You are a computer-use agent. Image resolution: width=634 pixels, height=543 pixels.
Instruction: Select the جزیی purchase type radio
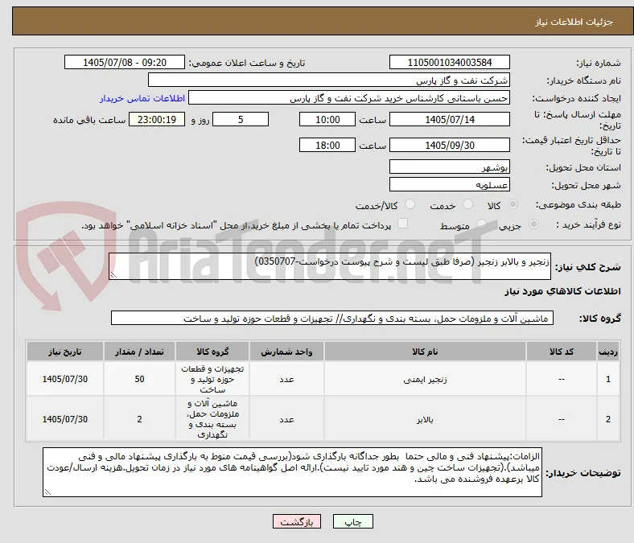[533, 224]
